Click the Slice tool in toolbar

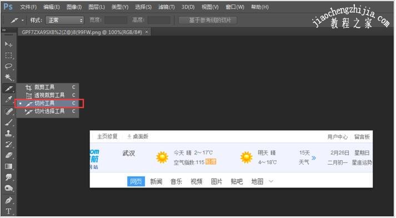click(x=8, y=88)
